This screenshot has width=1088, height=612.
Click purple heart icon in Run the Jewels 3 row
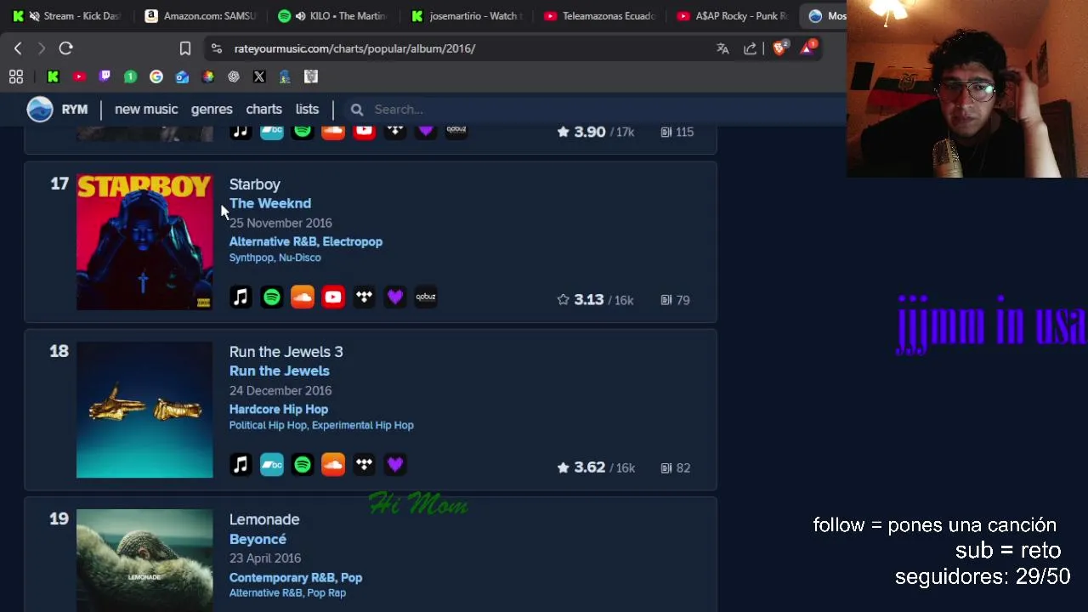coord(395,464)
